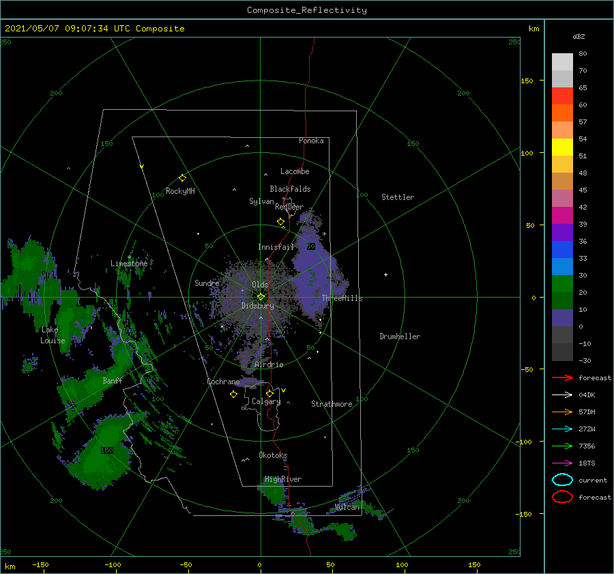
Task: Click the cyan current oval icon
Action: coord(562,480)
